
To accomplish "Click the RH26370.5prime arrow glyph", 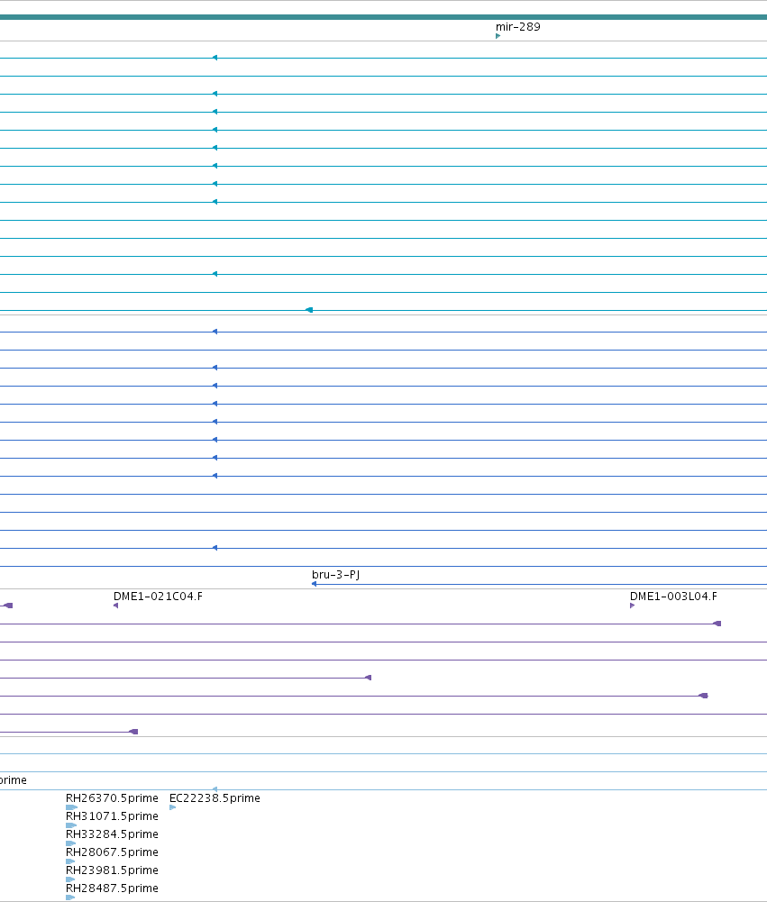I will click(71, 807).
